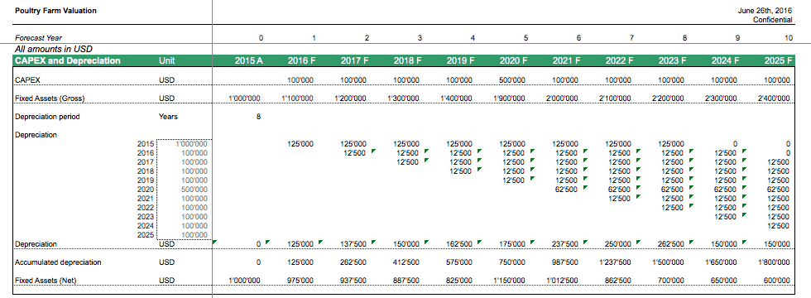Click accumulated depreciation 987'500
Image resolution: width=811 pixels, height=298 pixels.
tap(565, 262)
